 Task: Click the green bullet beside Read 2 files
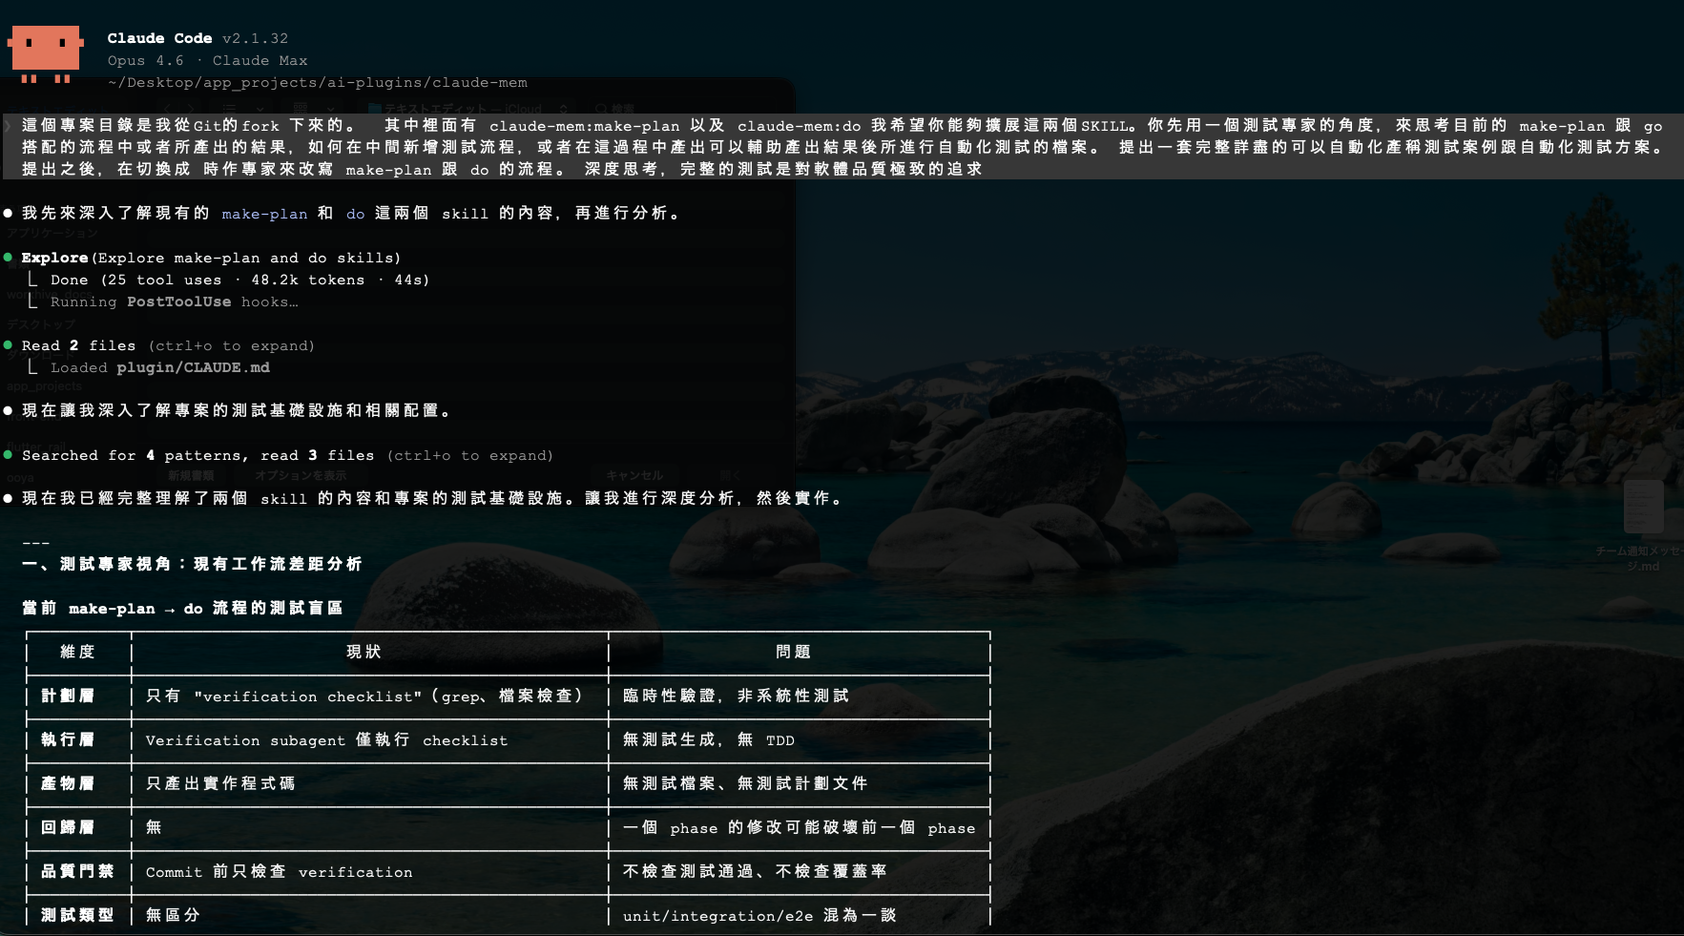click(x=9, y=345)
